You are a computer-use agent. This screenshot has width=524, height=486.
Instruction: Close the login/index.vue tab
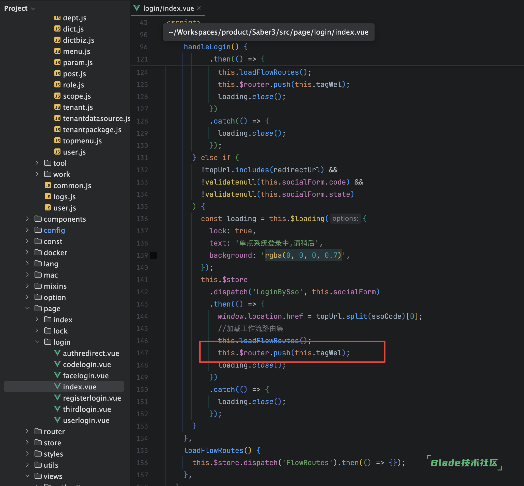coord(199,8)
